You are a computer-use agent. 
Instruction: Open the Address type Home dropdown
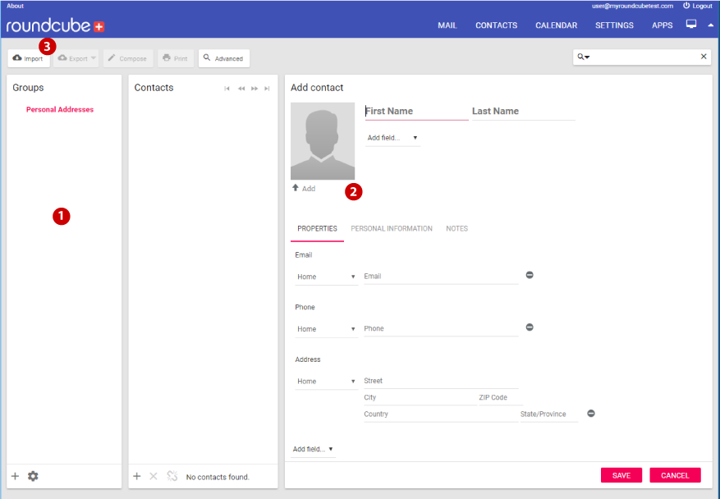tap(327, 382)
